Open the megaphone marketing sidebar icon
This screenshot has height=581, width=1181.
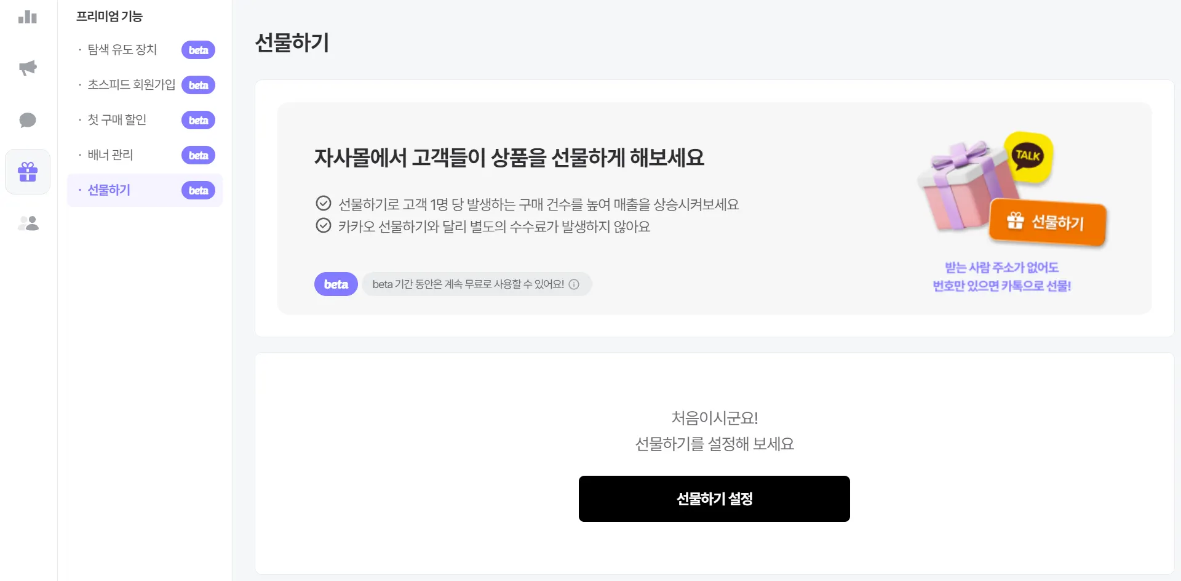coord(28,68)
